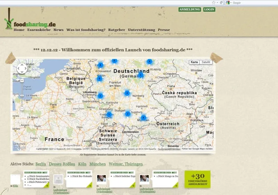Reload the page with the refresh icon
278x195 pixels.
tap(221, 2)
